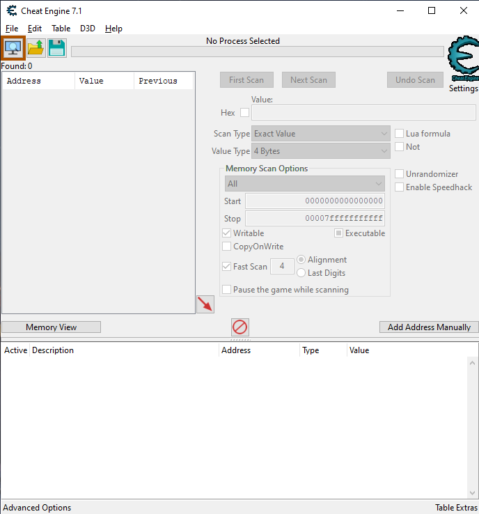
Task: Click Add Address Manually button
Action: [429, 327]
